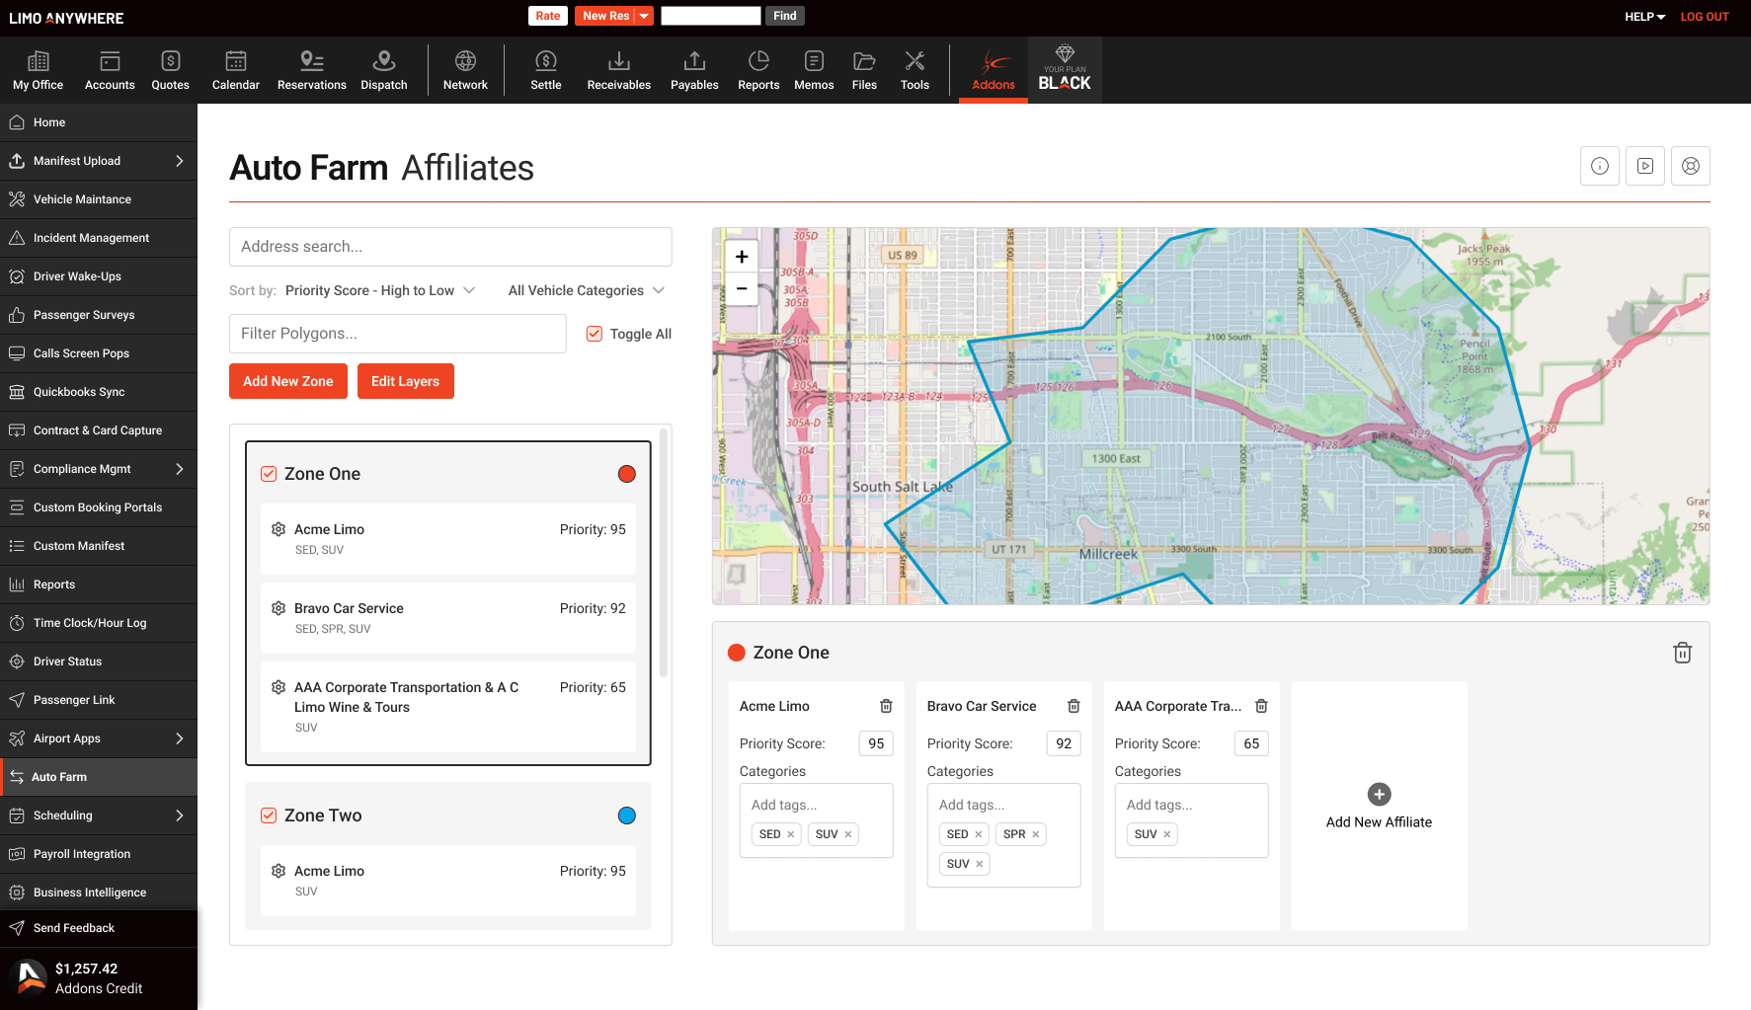Click the video tutorial play icon
1751x1010 pixels.
pyautogui.click(x=1644, y=166)
